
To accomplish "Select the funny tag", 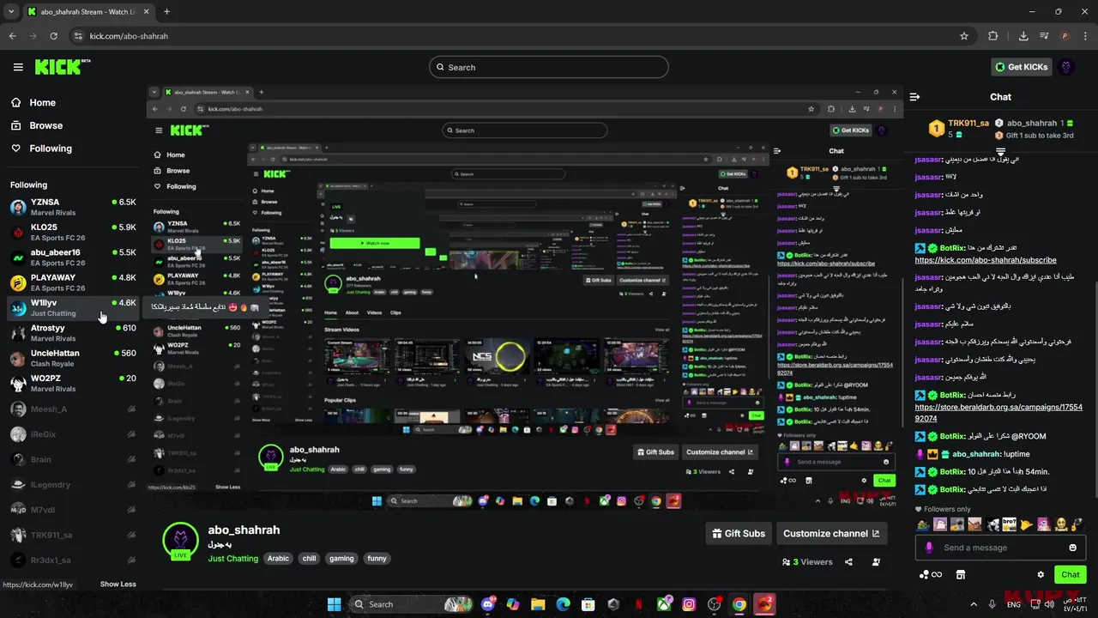I will coord(377,558).
